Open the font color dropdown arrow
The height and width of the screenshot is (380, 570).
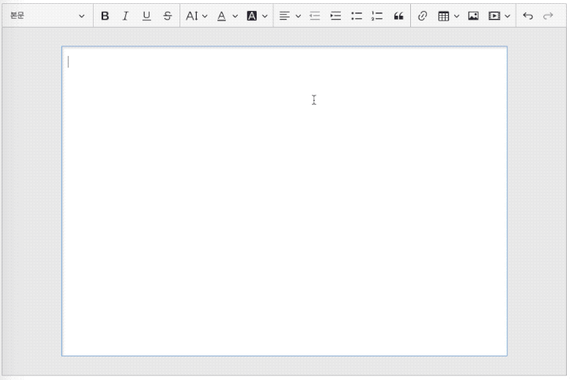click(235, 16)
